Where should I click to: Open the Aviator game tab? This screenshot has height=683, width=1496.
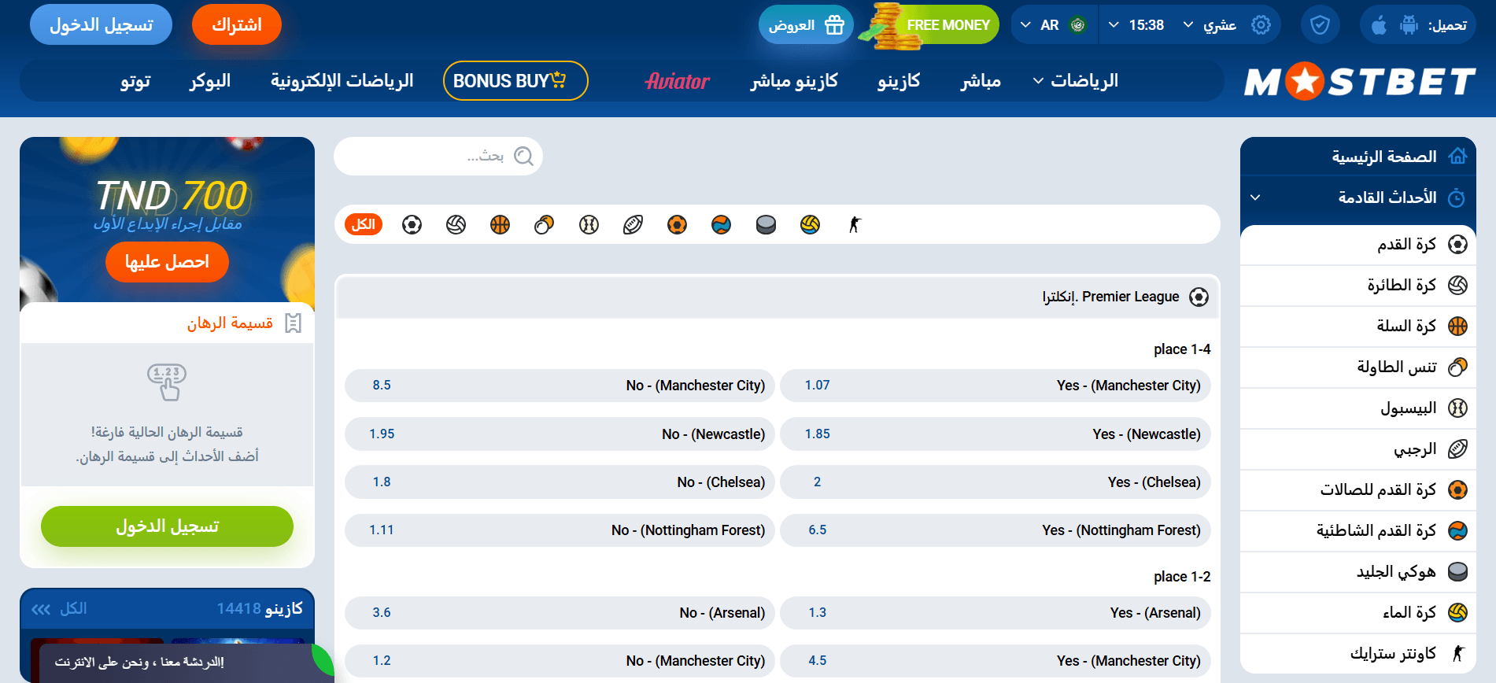(677, 81)
